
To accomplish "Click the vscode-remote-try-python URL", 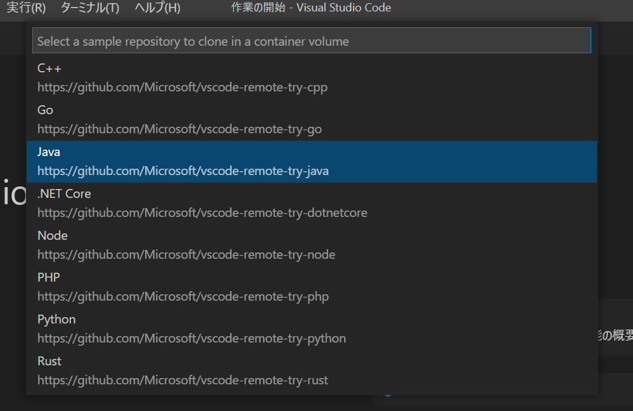I will coord(191,338).
